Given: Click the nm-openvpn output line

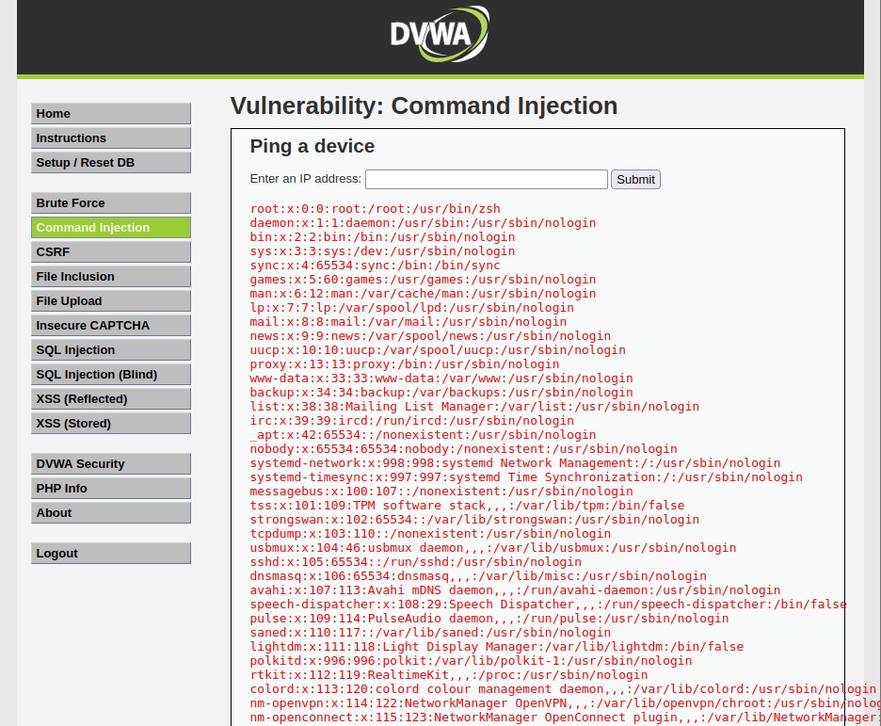Looking at the screenshot, I should coord(566,703).
